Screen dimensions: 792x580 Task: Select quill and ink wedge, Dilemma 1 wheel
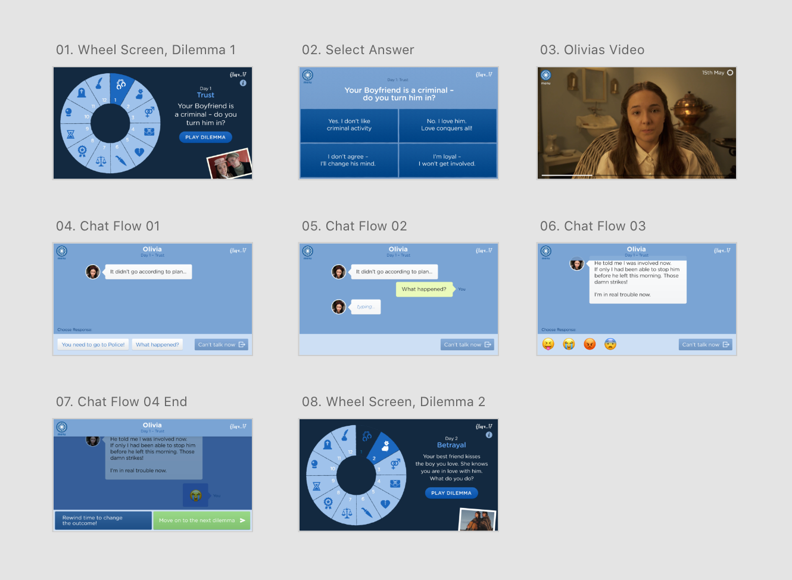pyautogui.click(x=99, y=83)
